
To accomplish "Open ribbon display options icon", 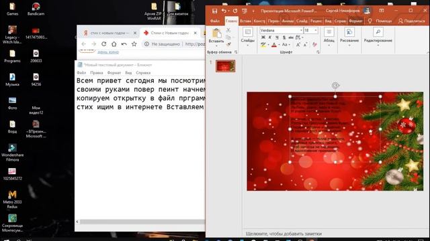I will 382,11.
